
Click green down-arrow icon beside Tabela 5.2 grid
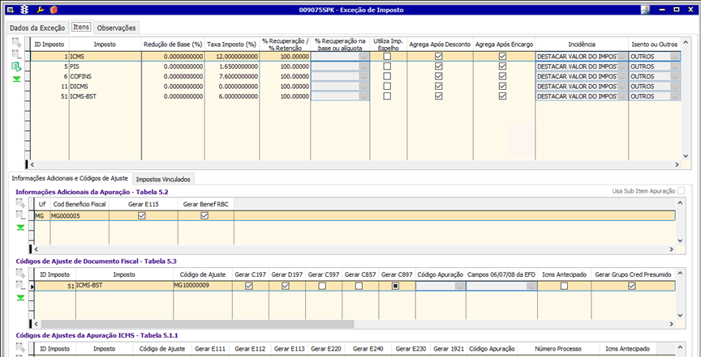(20, 227)
